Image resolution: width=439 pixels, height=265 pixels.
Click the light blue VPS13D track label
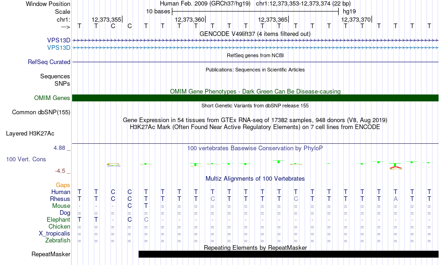click(x=59, y=48)
